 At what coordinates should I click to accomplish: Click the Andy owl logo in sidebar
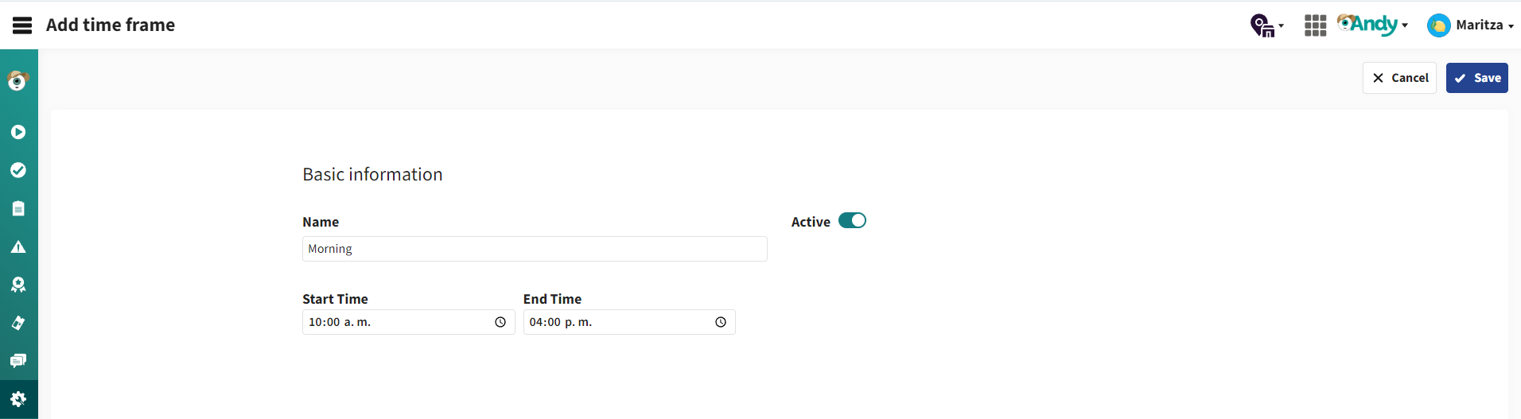pyautogui.click(x=18, y=80)
